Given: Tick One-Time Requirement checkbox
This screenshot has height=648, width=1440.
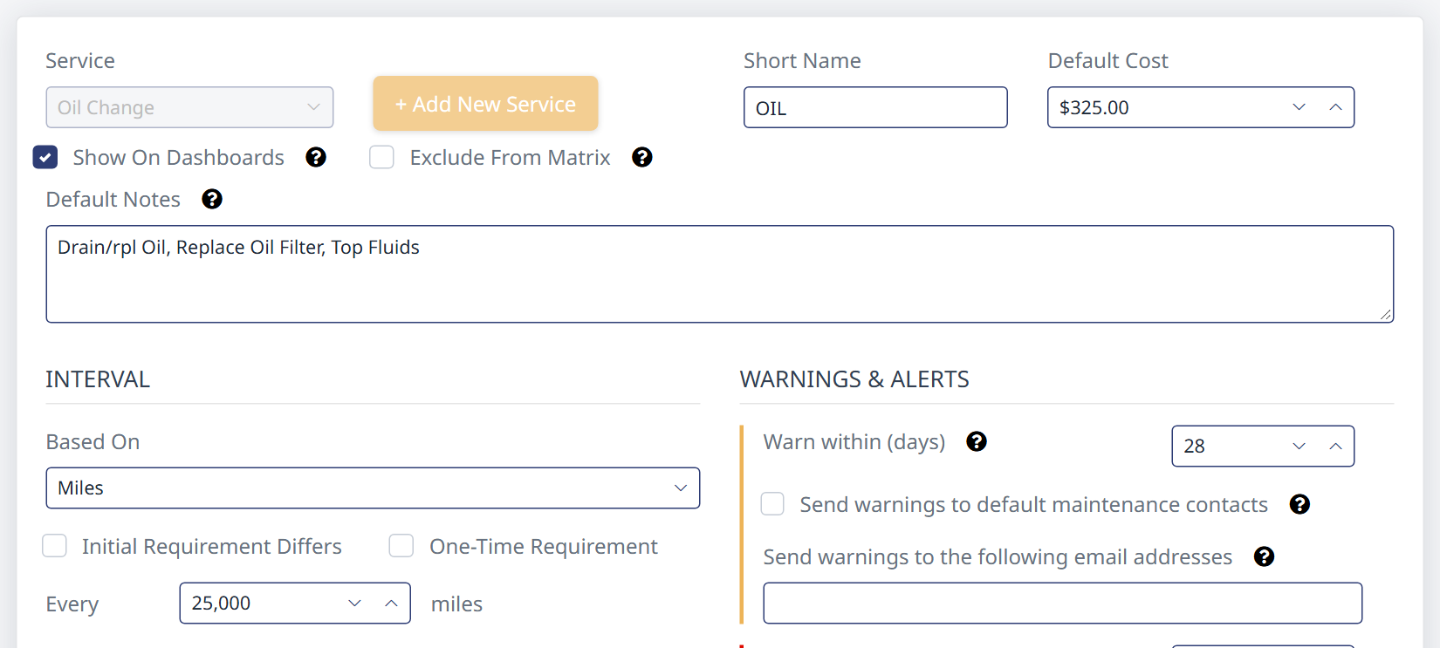Looking at the screenshot, I should click(x=401, y=546).
